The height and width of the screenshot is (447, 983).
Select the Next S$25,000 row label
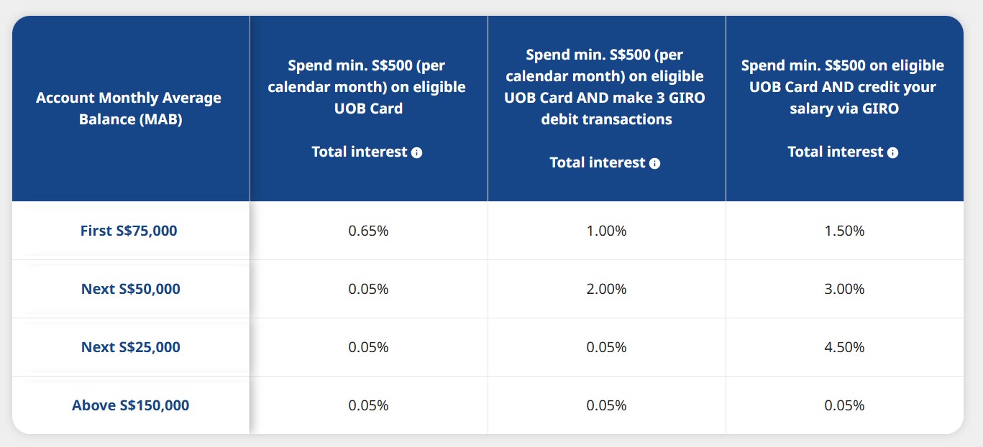click(130, 347)
